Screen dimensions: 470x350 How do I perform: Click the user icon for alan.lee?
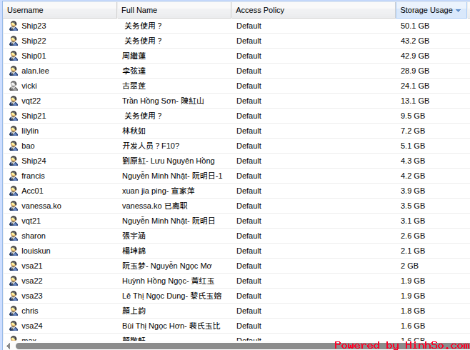[x=14, y=71]
